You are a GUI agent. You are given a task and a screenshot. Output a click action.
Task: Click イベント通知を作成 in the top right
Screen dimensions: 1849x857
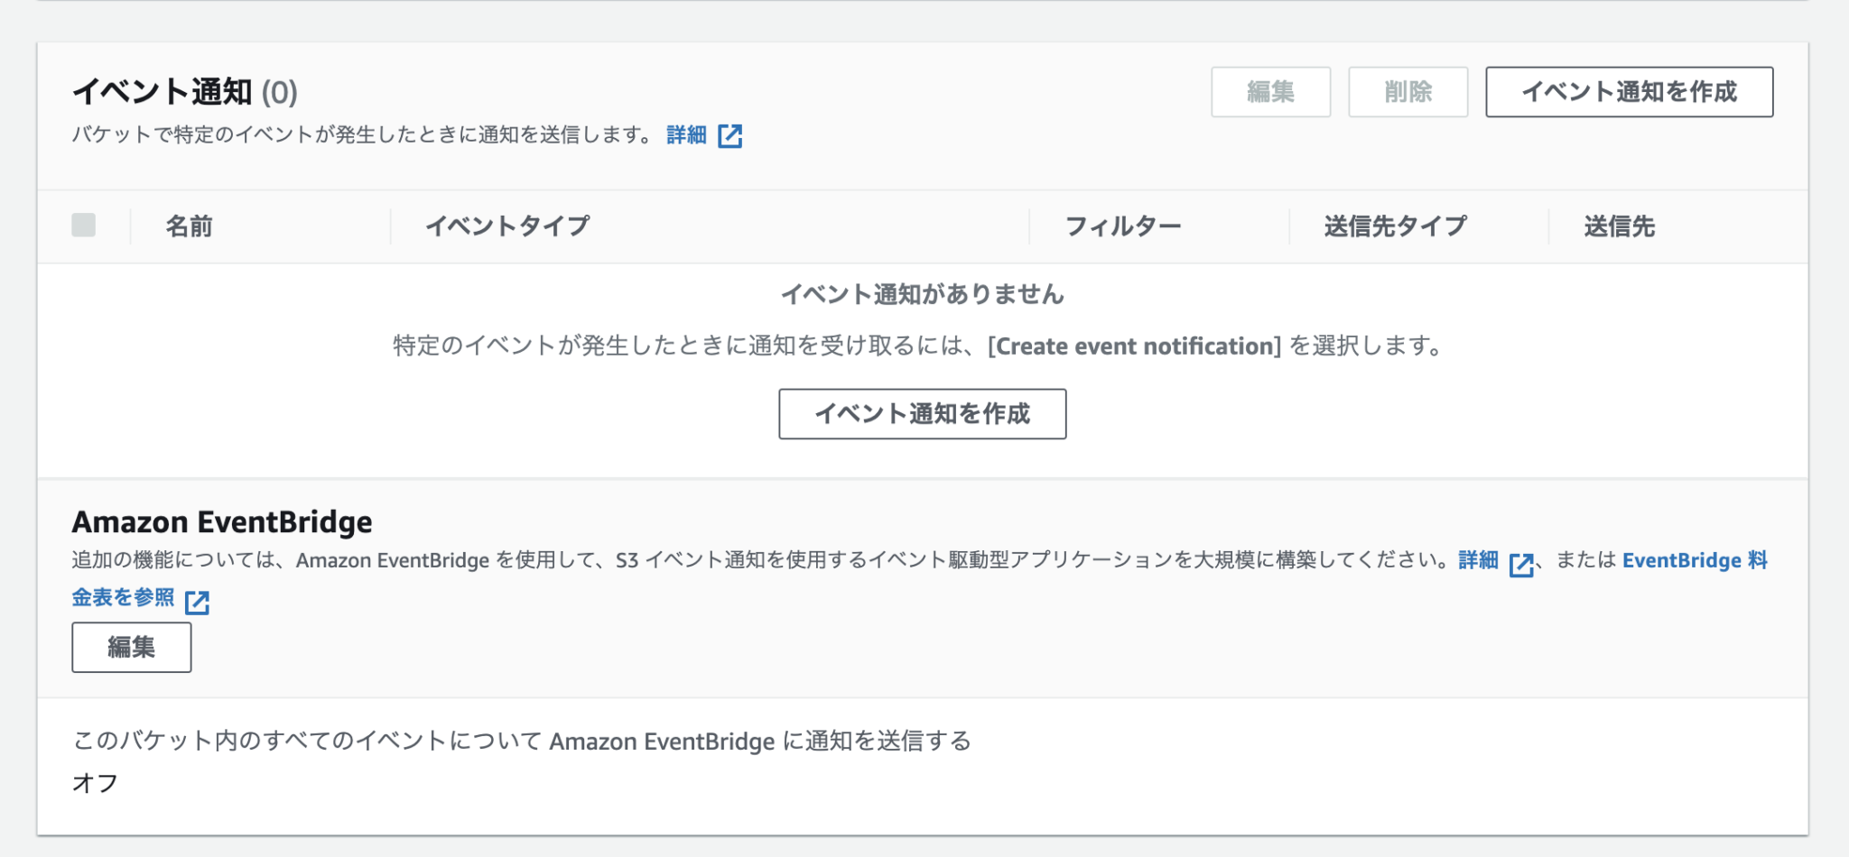1628,91
